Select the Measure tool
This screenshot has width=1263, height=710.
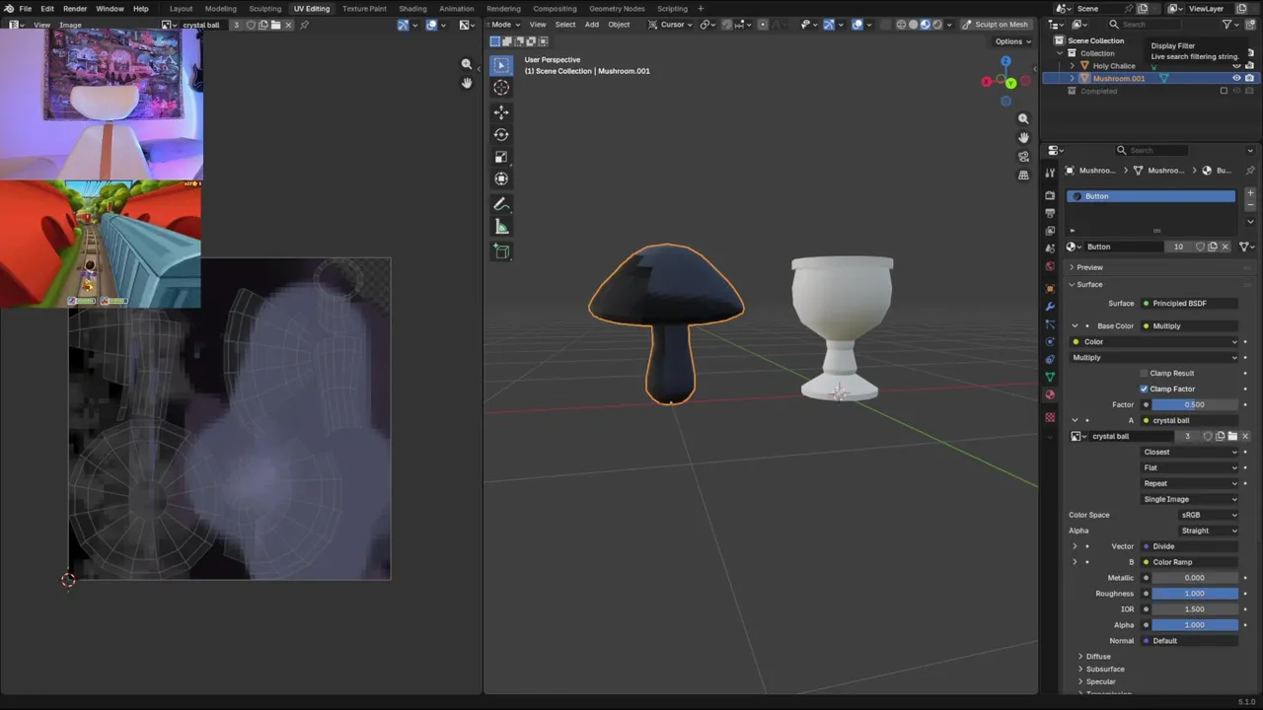[501, 227]
